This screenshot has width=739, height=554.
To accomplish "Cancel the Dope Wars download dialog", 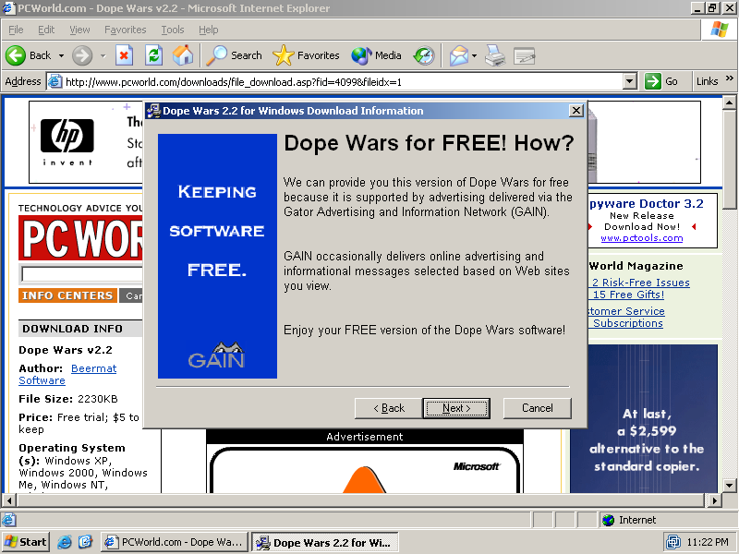I will [x=538, y=408].
